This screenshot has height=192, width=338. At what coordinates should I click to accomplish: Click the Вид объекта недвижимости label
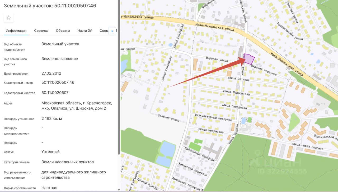(x=15, y=47)
